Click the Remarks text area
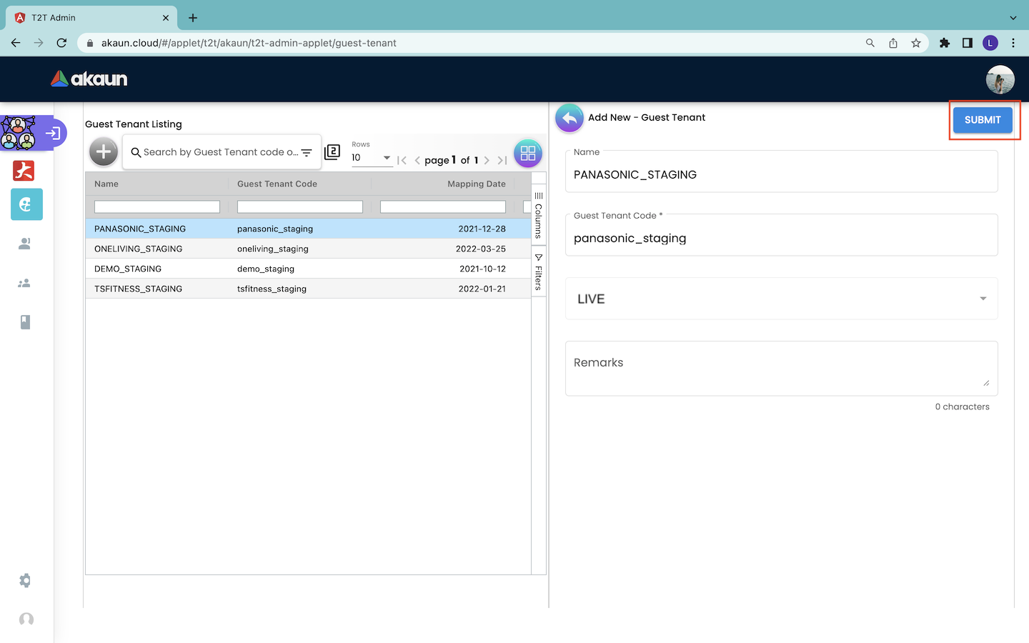This screenshot has width=1029, height=643. tap(781, 368)
